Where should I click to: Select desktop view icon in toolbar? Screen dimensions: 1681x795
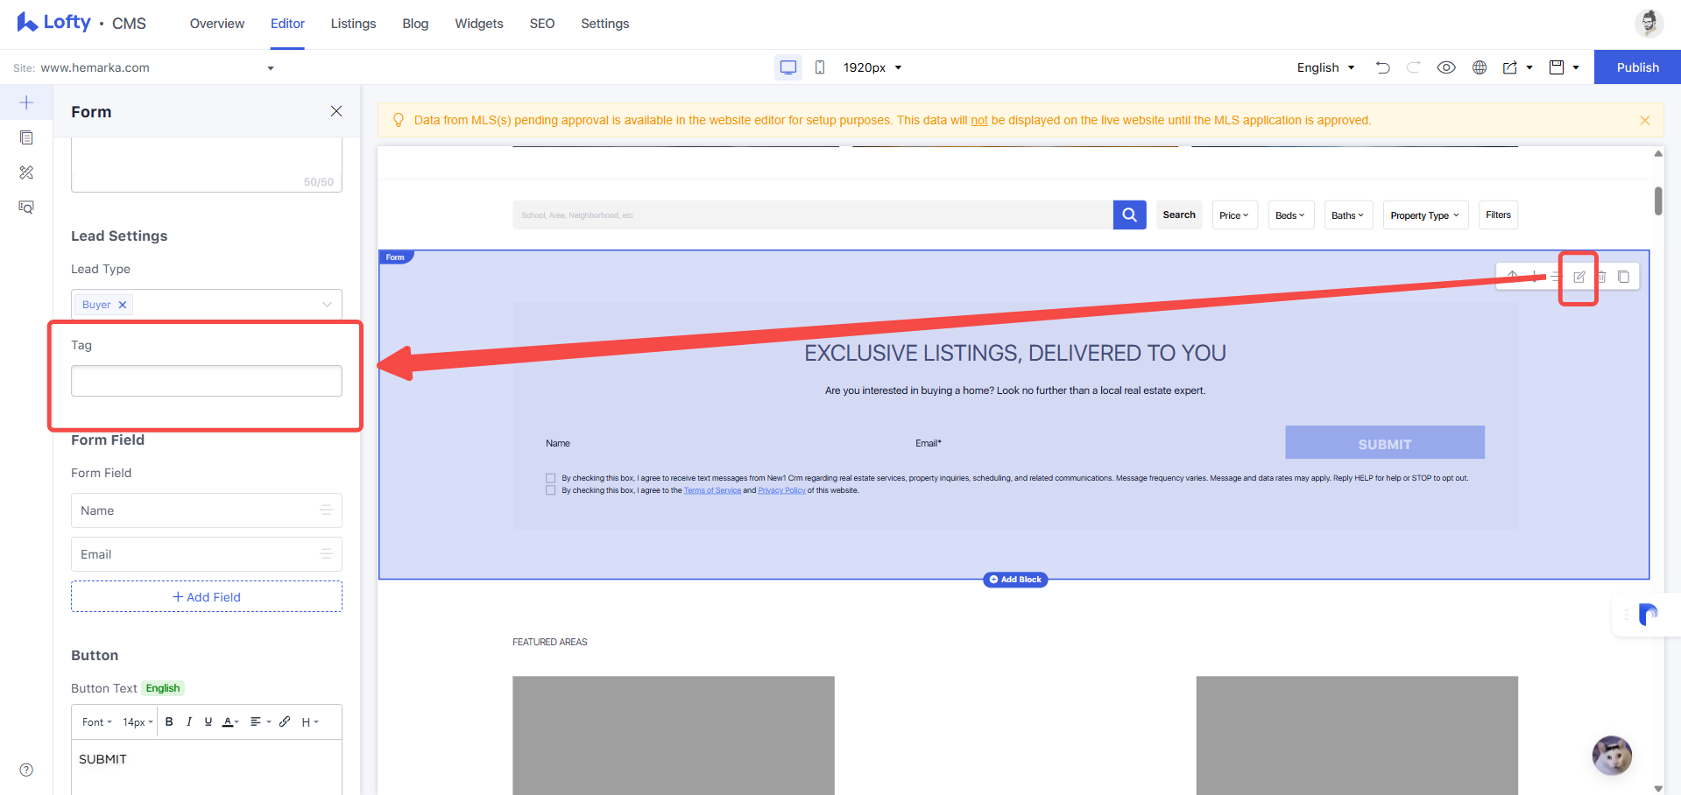click(788, 67)
